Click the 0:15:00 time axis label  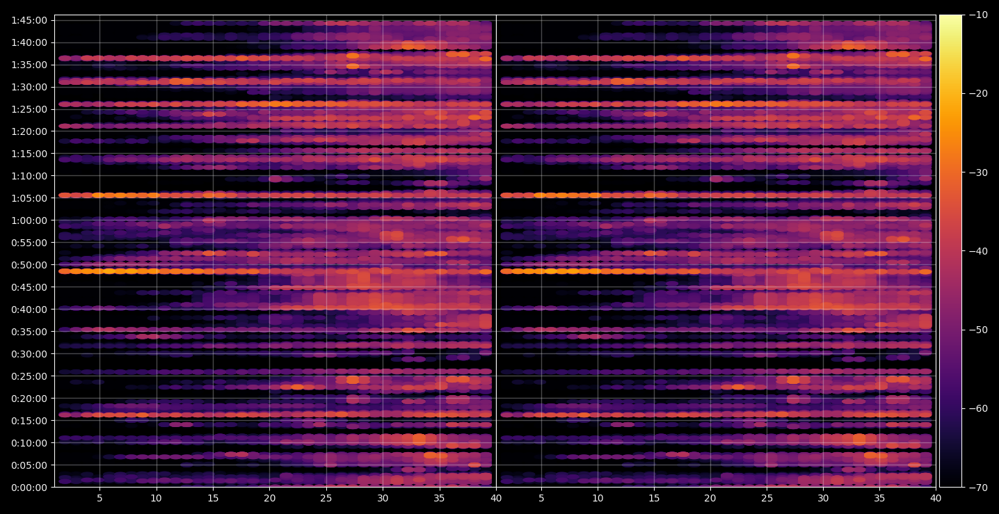coord(29,421)
